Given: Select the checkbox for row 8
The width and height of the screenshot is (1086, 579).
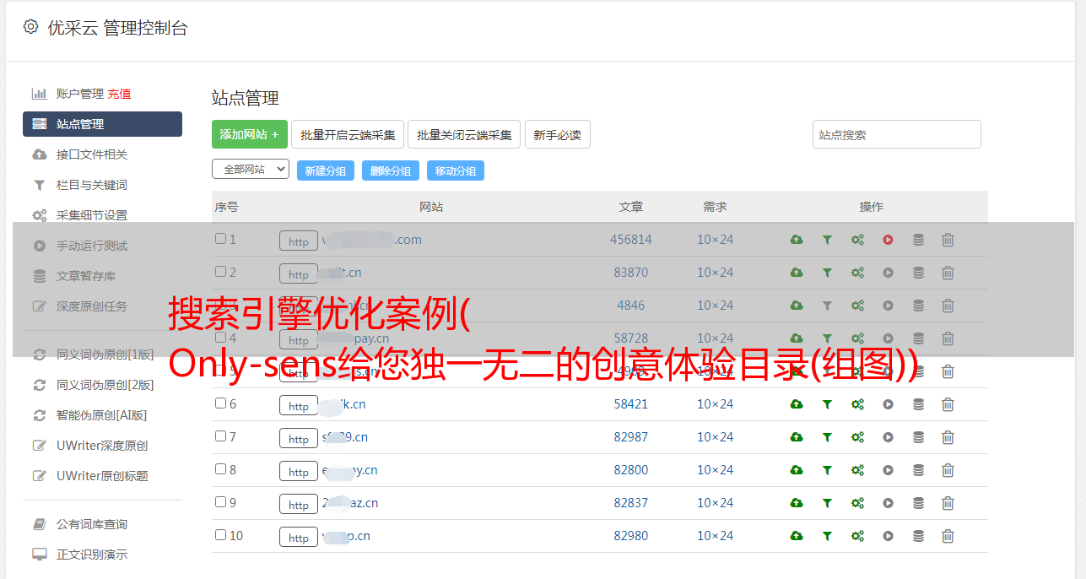Looking at the screenshot, I should tap(221, 469).
